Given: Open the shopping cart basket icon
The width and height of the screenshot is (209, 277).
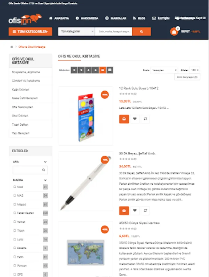Looking at the screenshot, I should point(174,32).
